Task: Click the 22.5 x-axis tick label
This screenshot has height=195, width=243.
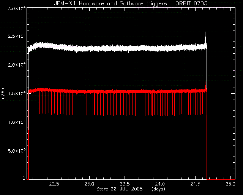Action: (x=54, y=184)
